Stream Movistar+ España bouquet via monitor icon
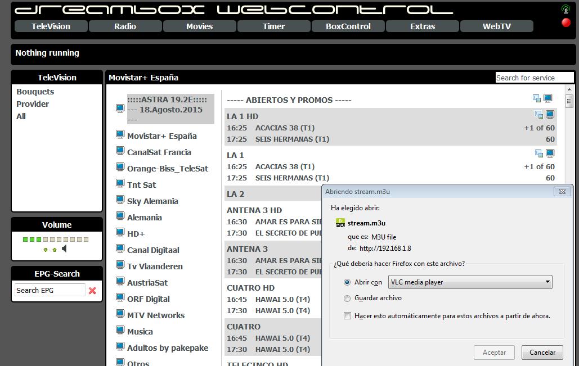This screenshot has width=579, height=366. point(120,134)
